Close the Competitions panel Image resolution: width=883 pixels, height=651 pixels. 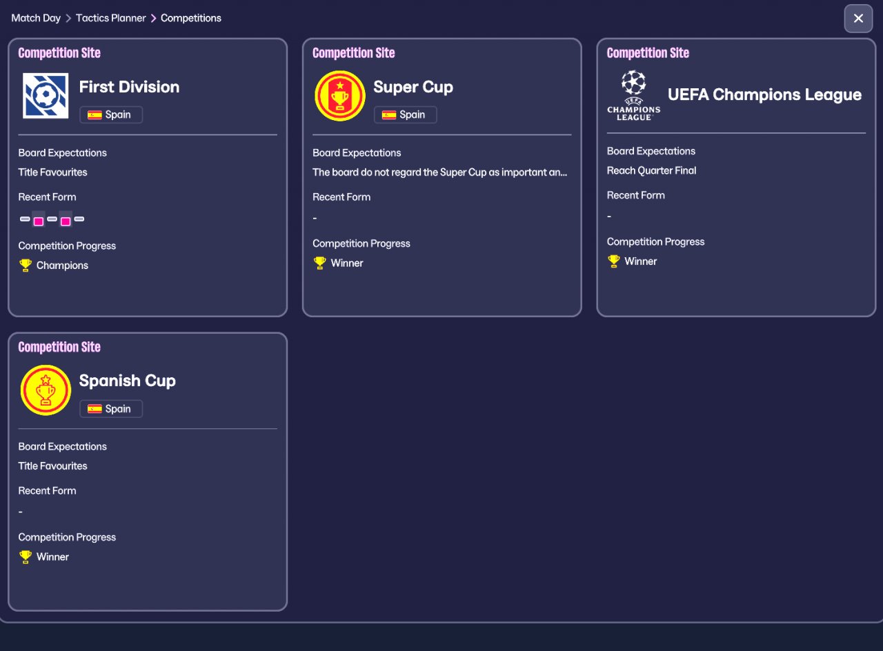click(x=858, y=19)
